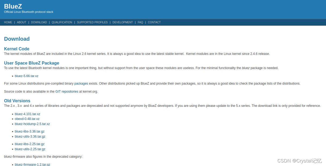
Task: Download obexd-0.48.tar.xz
Action: 27,119
